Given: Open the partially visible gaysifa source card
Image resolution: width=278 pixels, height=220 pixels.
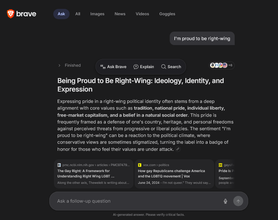Looking at the screenshot, I should (225, 174).
